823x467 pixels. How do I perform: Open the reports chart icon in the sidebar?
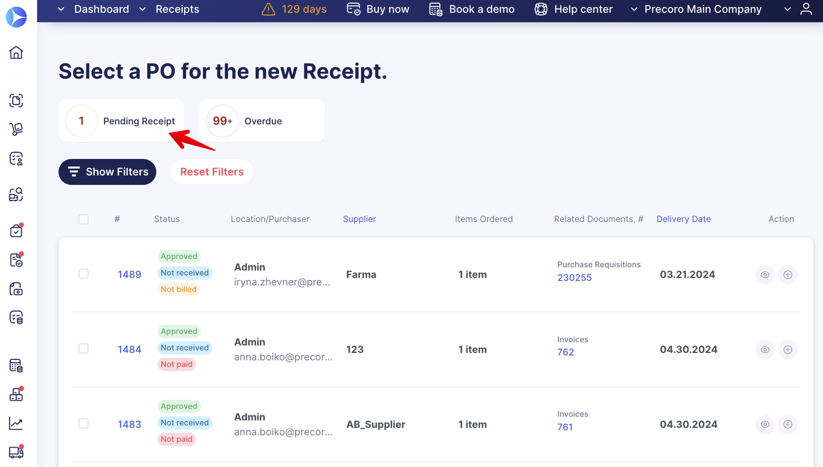(x=16, y=423)
